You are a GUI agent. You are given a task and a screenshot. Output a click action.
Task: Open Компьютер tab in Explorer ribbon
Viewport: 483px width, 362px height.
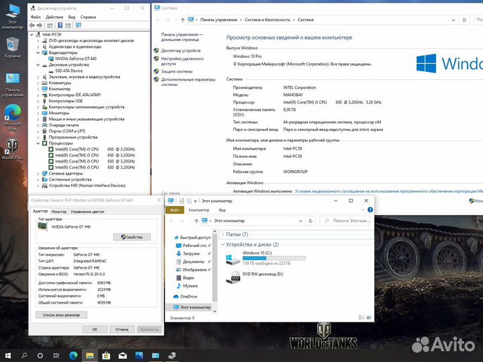199,210
